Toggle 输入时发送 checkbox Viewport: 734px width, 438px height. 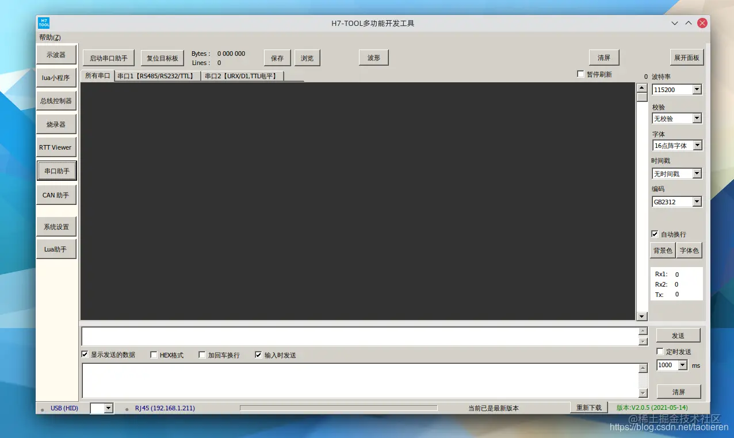click(259, 355)
